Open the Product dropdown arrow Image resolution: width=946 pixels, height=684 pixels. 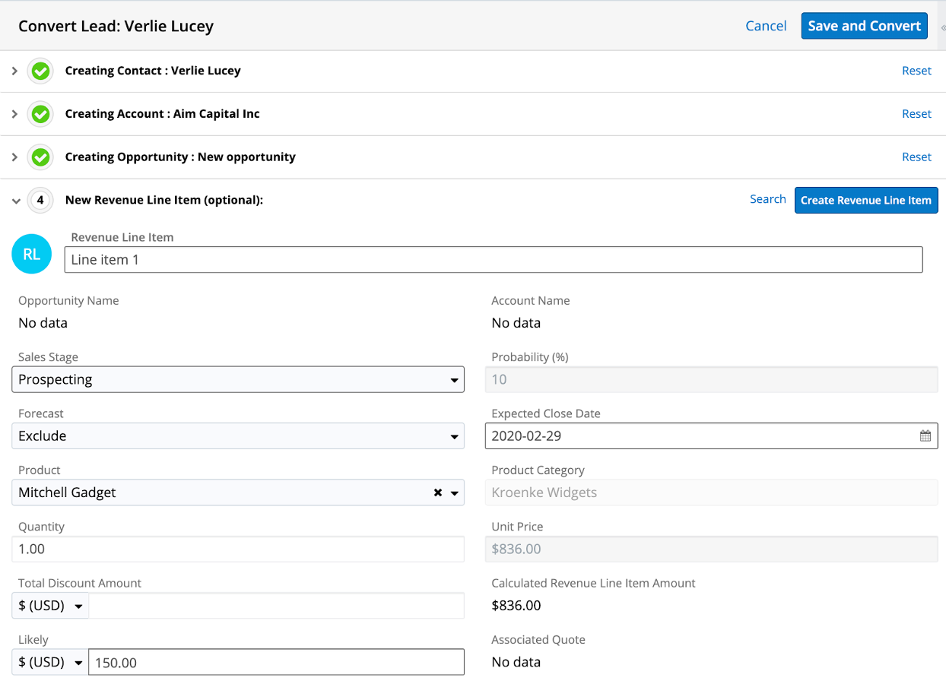tap(455, 493)
